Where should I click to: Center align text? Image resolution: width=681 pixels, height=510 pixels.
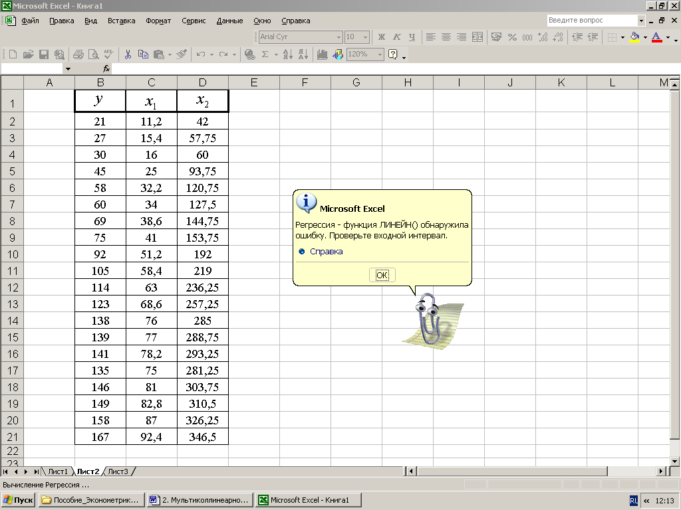446,37
